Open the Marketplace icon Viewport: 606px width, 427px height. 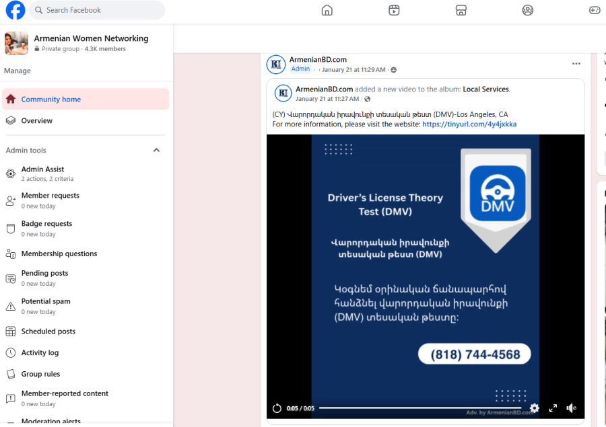461,10
